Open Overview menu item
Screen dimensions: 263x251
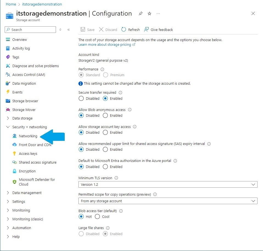(19, 39)
